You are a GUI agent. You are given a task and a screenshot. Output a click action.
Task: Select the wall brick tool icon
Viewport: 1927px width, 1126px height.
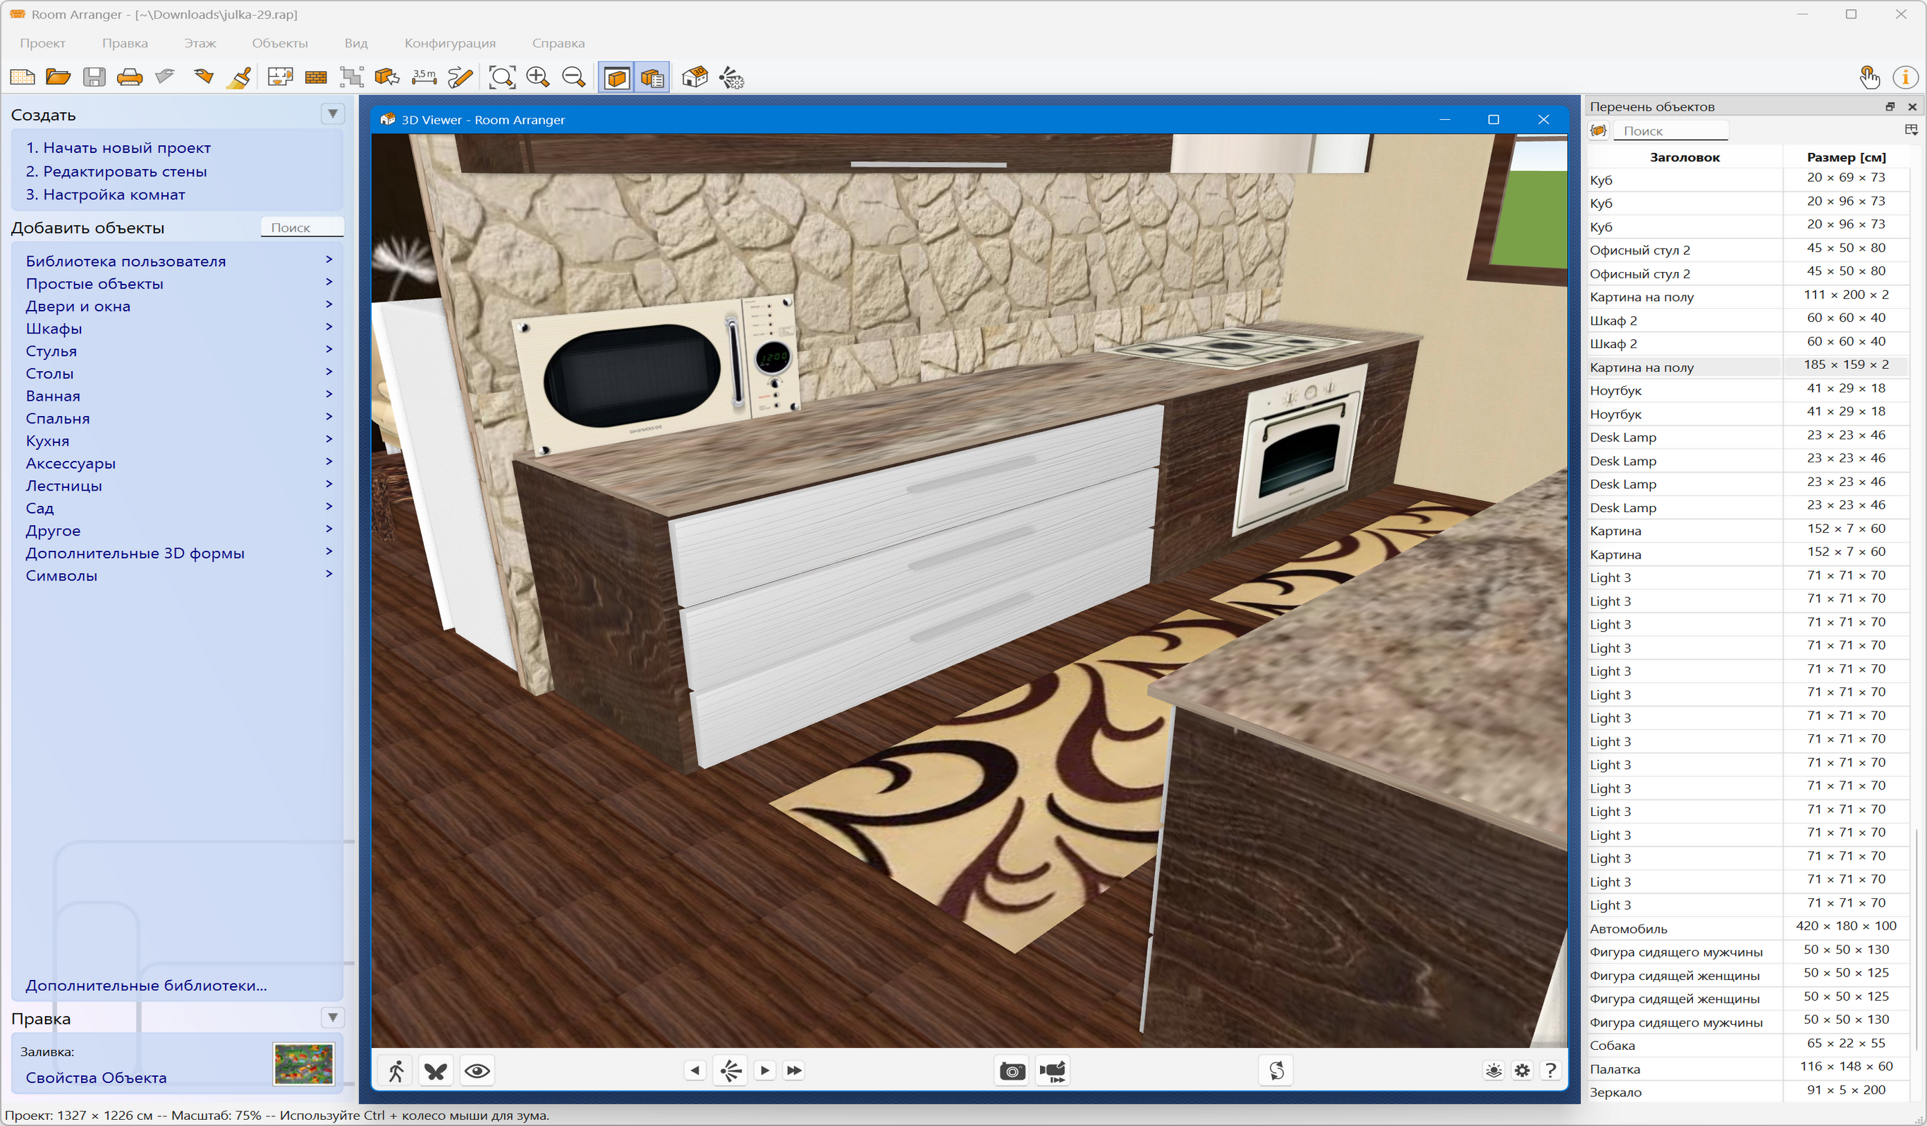(316, 78)
